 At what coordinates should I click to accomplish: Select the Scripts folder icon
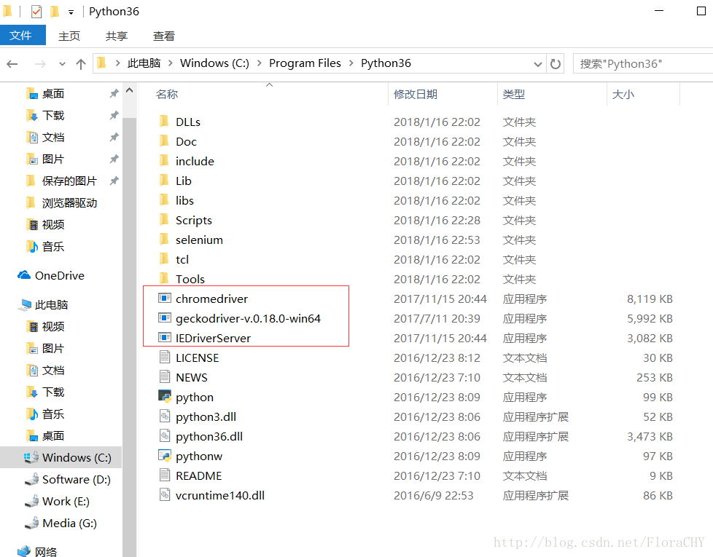(x=164, y=220)
